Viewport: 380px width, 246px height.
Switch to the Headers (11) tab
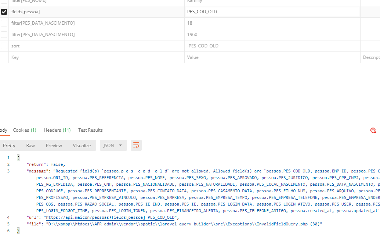57,130
